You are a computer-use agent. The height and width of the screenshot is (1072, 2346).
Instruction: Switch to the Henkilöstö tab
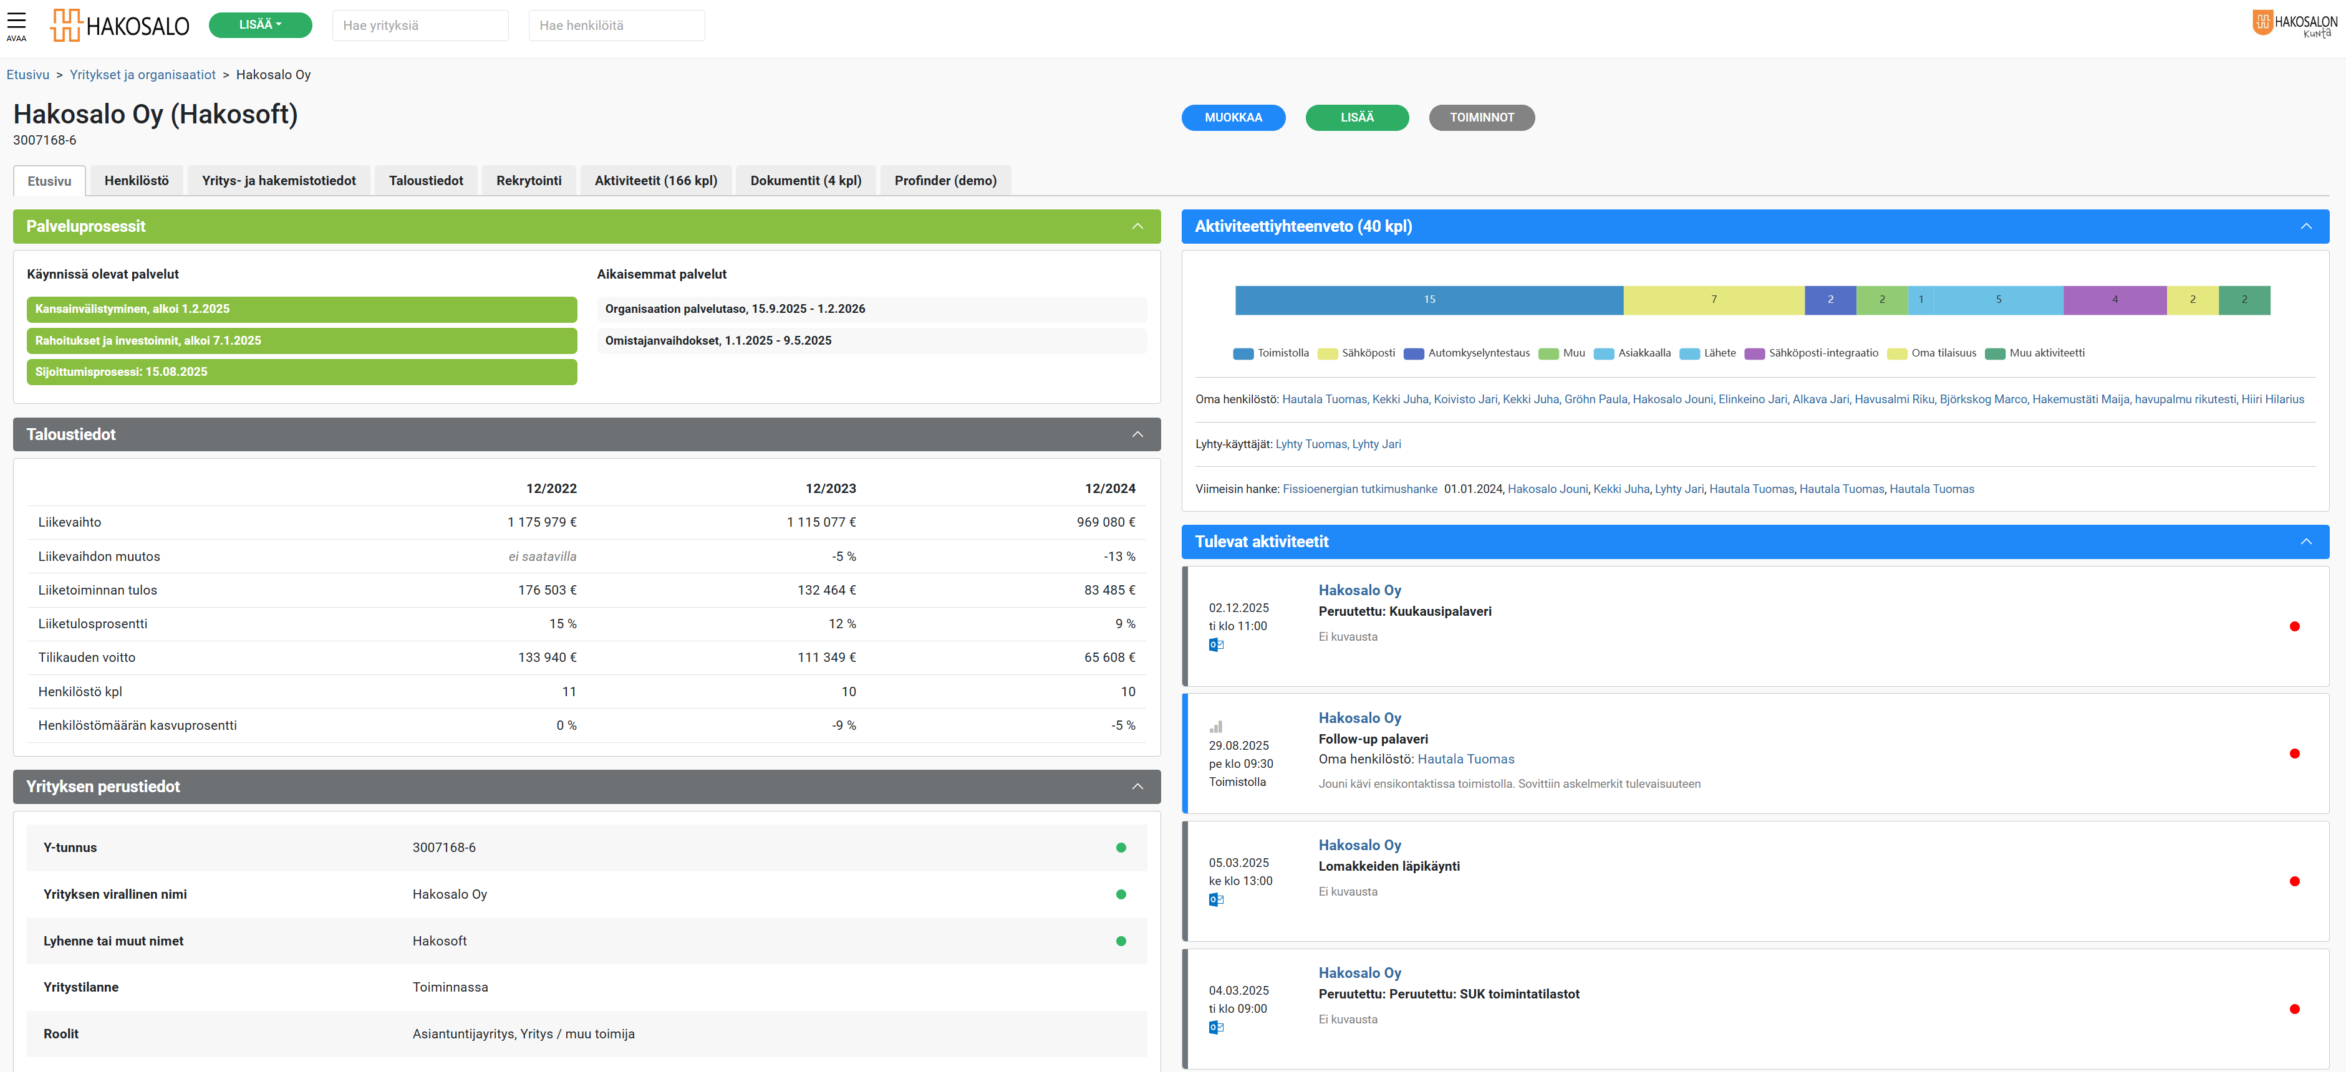(137, 181)
